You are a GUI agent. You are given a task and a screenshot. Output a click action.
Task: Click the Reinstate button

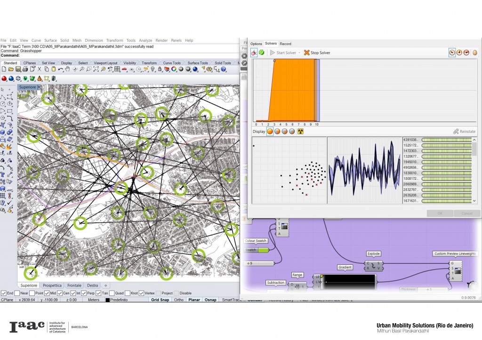pyautogui.click(x=464, y=131)
